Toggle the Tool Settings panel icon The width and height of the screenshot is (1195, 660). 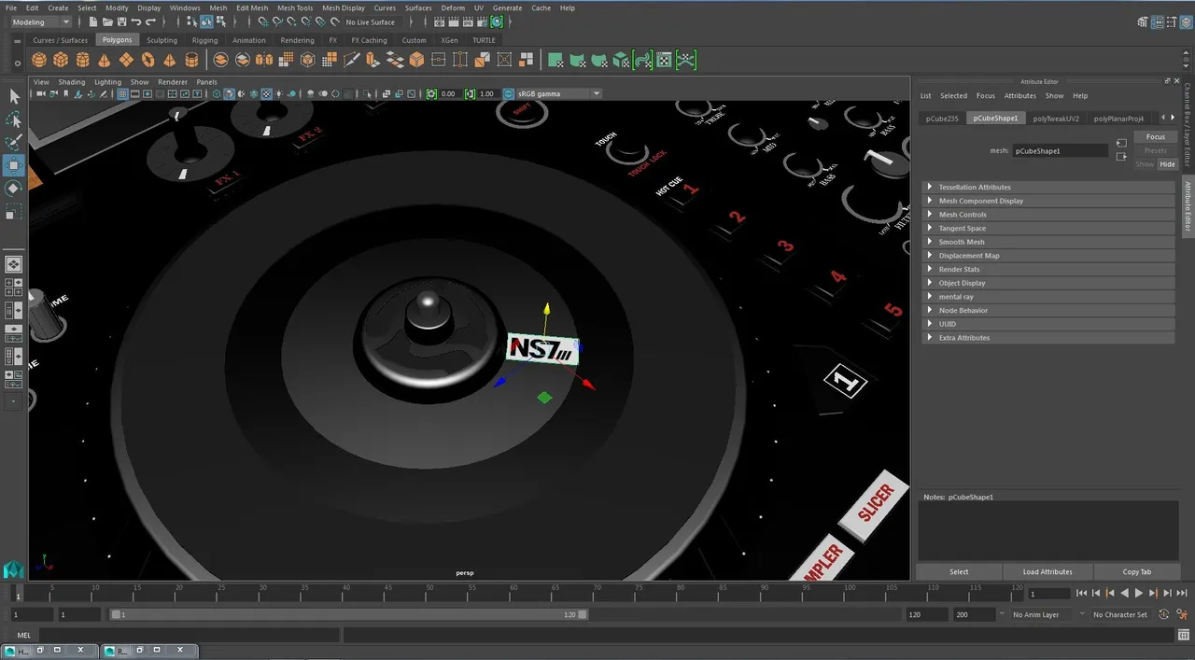(x=1171, y=21)
